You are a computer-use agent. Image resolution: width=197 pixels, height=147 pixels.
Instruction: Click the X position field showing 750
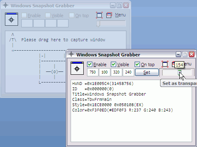(93, 72)
